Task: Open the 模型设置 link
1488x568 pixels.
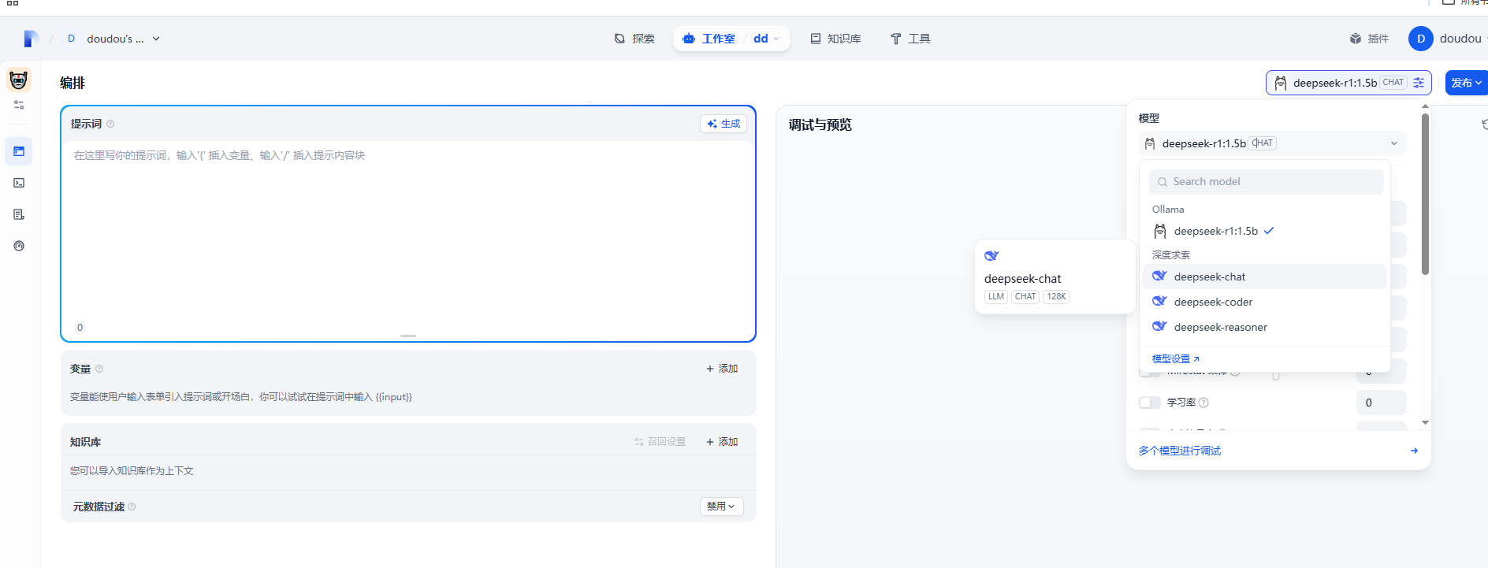Action: (x=1176, y=359)
